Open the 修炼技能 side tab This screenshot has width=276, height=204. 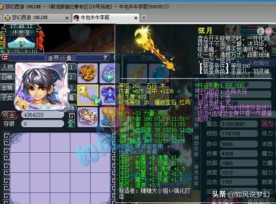(197, 175)
